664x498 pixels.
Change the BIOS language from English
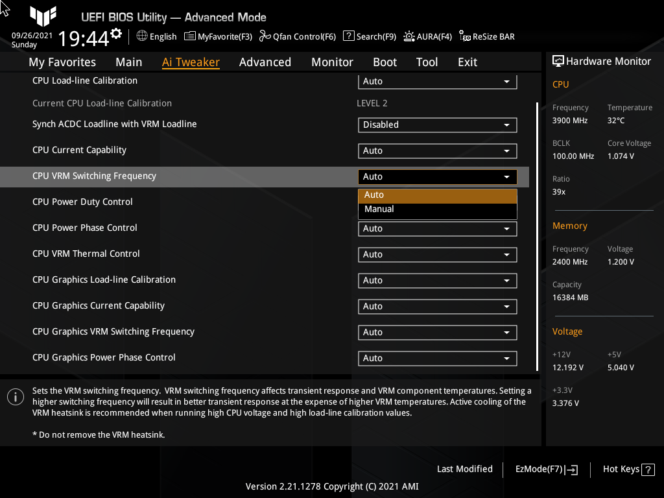click(x=156, y=36)
